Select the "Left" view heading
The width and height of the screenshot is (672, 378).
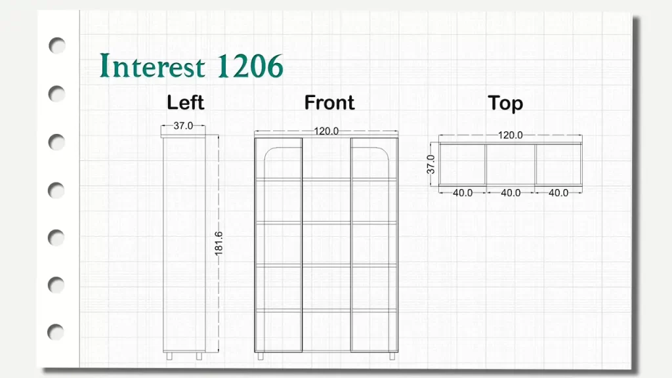pos(185,103)
